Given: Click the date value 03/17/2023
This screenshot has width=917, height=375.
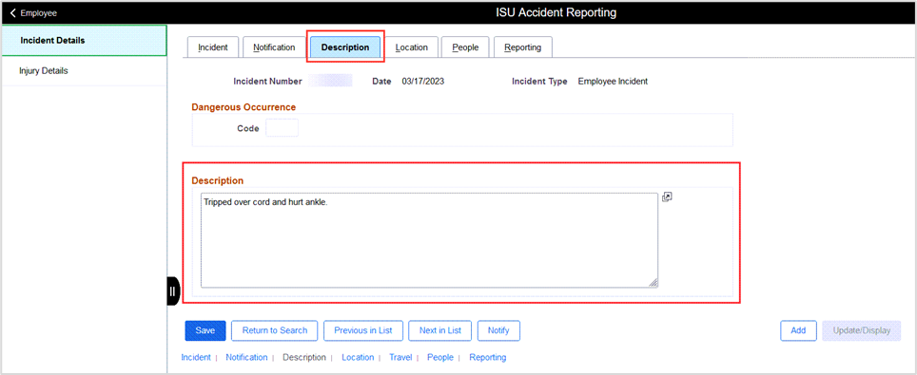Looking at the screenshot, I should click(x=422, y=82).
